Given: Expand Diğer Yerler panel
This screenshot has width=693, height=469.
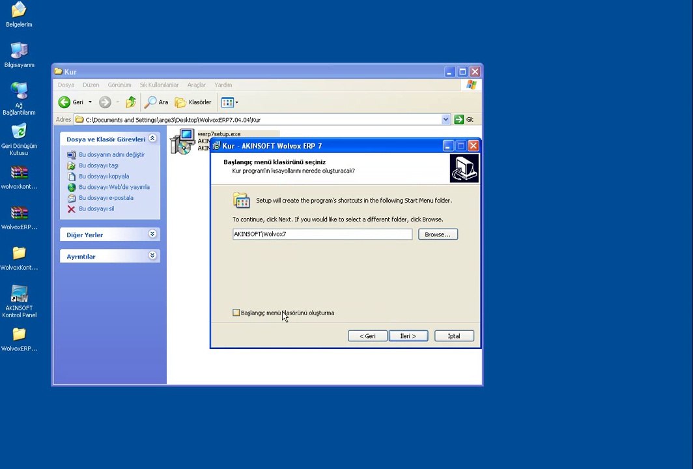Looking at the screenshot, I should point(152,234).
